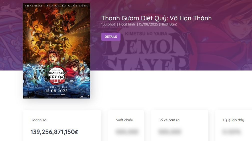Click the purple DETAILS button
Image resolution: width=252 pixels, height=141 pixels.
(111, 37)
